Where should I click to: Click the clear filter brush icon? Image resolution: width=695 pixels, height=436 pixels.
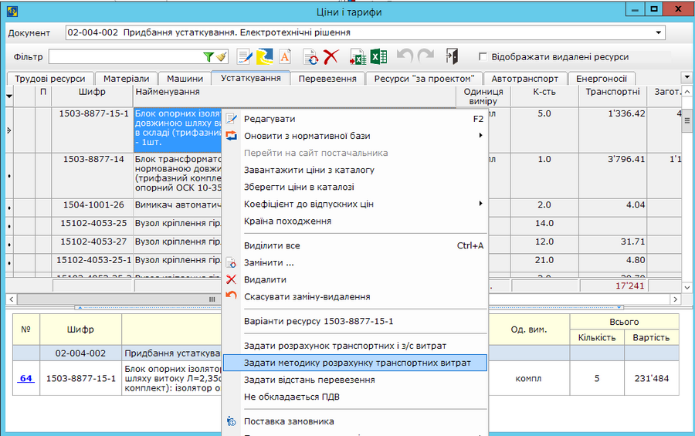(x=221, y=57)
